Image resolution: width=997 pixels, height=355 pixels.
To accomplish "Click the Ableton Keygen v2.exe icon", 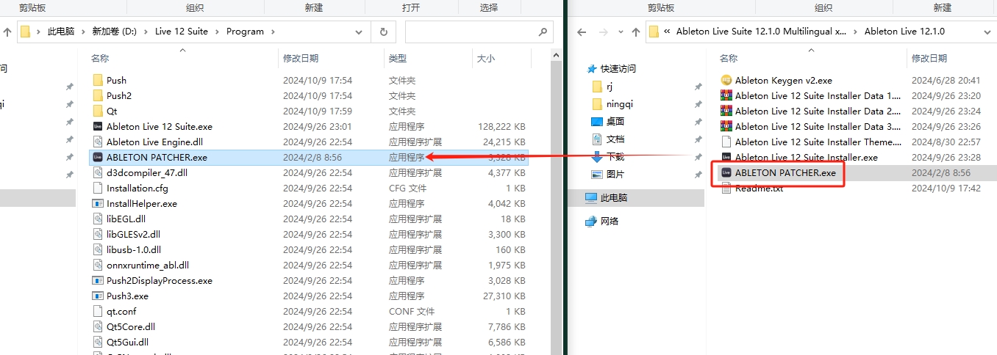I will pyautogui.click(x=726, y=80).
